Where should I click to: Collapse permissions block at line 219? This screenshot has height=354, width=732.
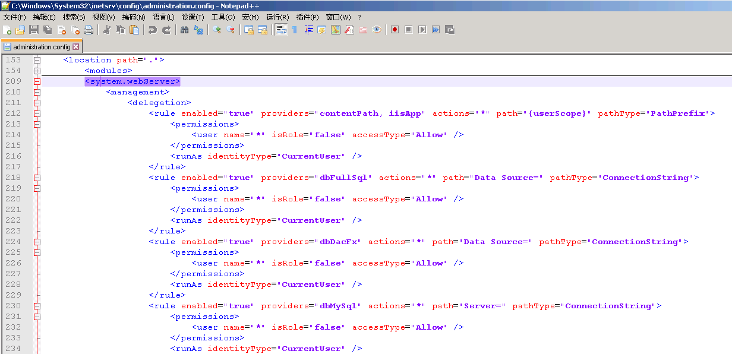click(x=37, y=188)
